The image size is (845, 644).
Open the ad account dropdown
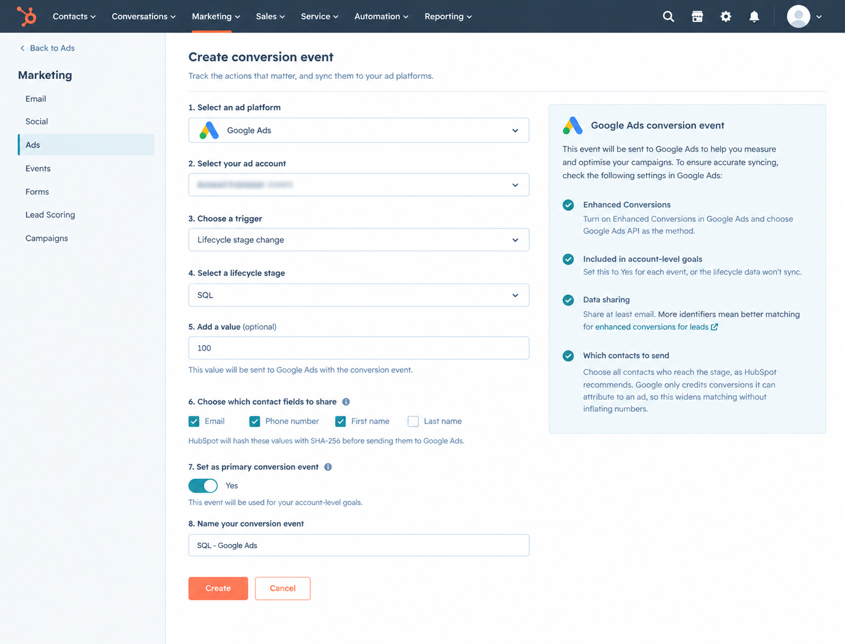(359, 185)
